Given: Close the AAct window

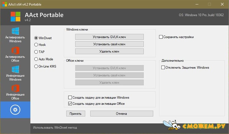Looking at the screenshot, I should click(x=222, y=4).
